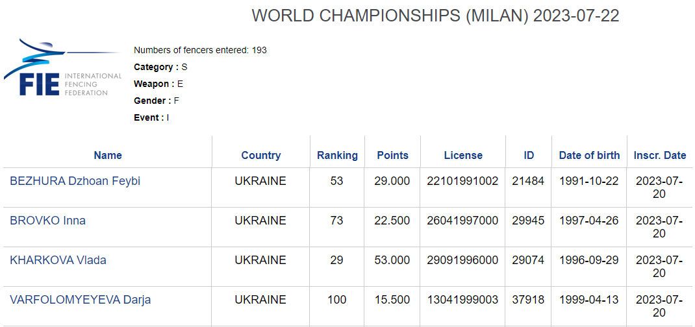Sort by Ranking column header

point(337,155)
